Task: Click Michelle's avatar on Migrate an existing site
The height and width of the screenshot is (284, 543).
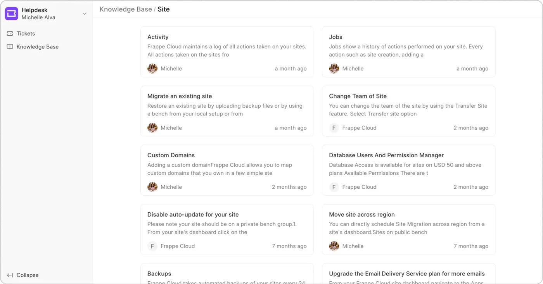Action: pos(152,128)
